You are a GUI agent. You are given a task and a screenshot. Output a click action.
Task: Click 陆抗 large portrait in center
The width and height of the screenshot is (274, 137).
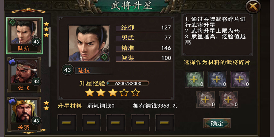[x=89, y=43]
